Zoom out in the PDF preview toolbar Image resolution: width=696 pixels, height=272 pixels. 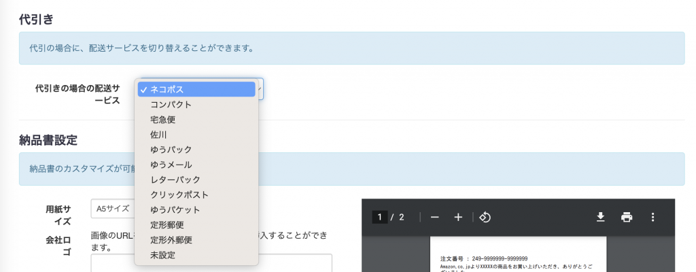coord(434,218)
